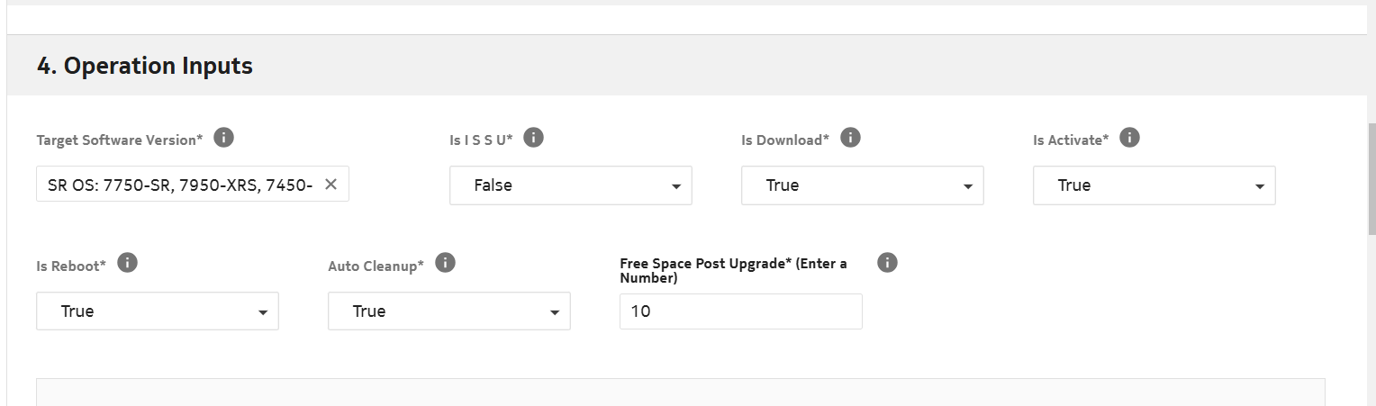Viewport: 1376px width, 406px height.
Task: Expand the Is Reboot dropdown
Action: (x=157, y=311)
